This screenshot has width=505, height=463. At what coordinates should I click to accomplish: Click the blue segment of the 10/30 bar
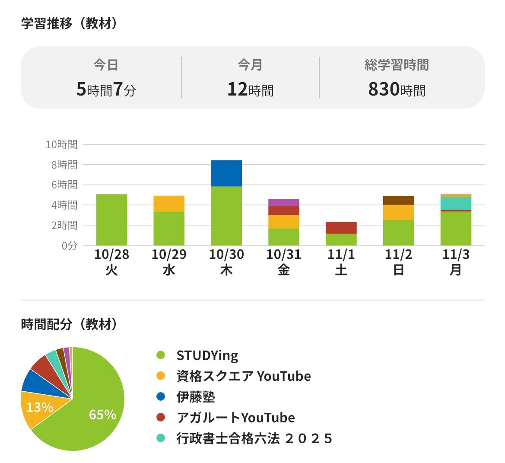pos(226,173)
